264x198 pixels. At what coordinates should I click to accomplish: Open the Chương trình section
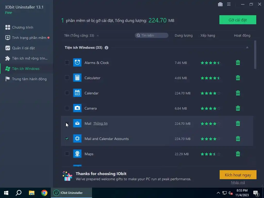(27, 27)
